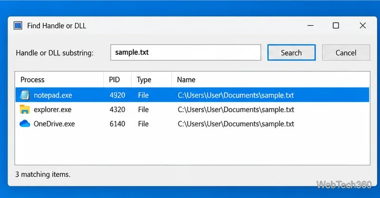Click PID value 6140
Viewport: 380px width, 198px height.
coord(117,124)
